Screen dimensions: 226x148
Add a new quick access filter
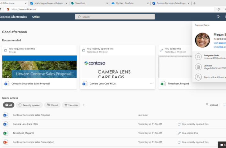click(x=84, y=105)
